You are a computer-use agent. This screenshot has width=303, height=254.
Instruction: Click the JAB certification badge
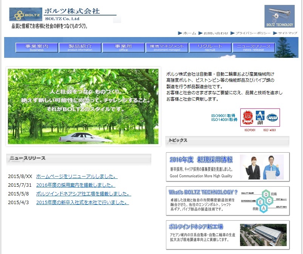260,118
